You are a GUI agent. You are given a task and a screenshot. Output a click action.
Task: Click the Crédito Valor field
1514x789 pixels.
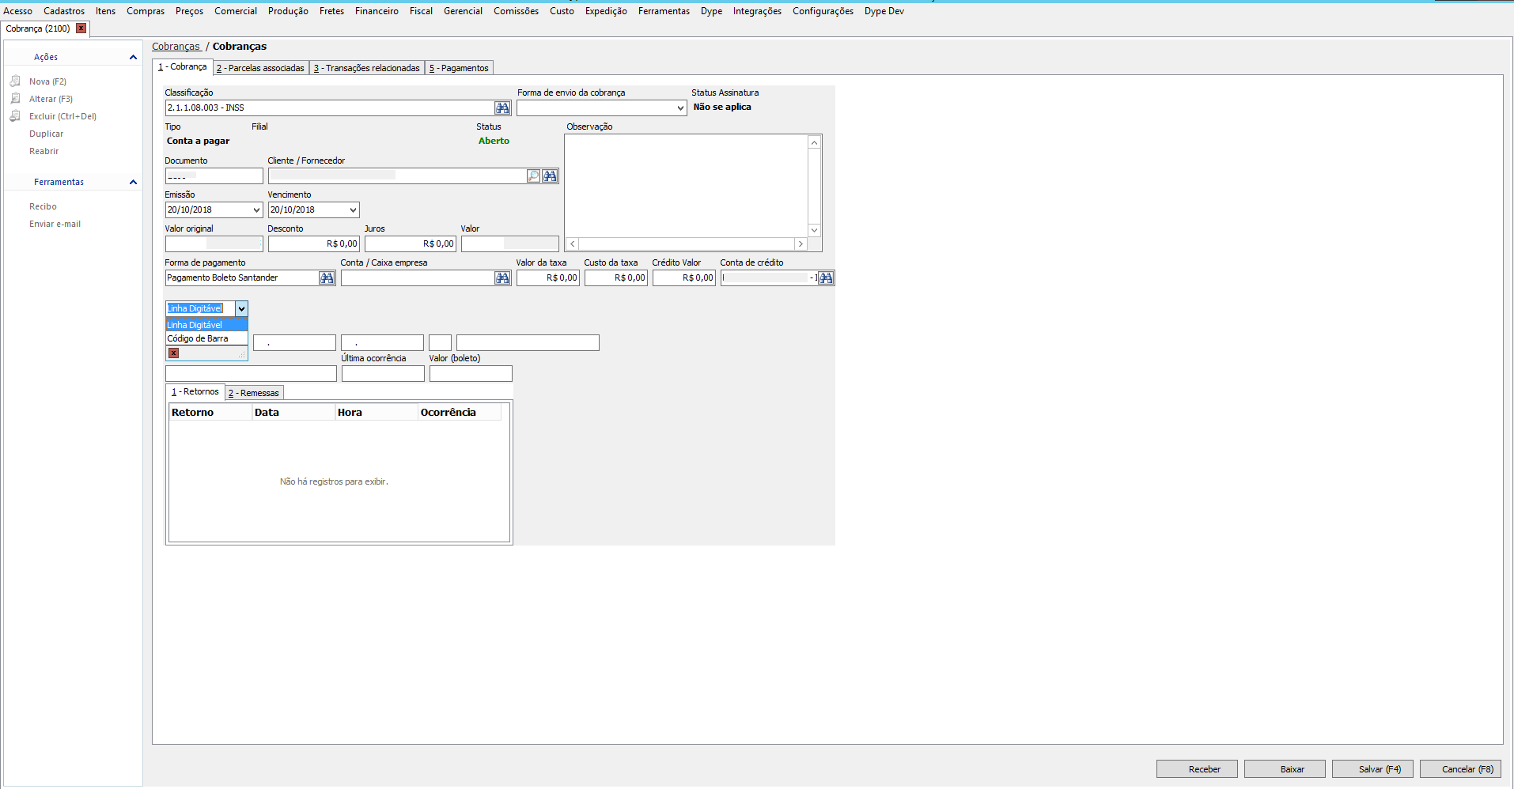point(683,278)
